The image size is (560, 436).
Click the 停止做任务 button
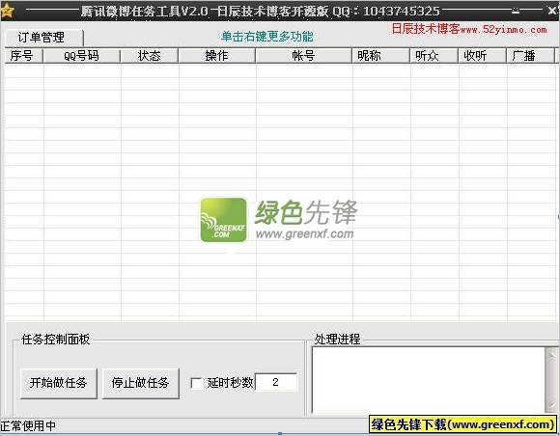(141, 383)
